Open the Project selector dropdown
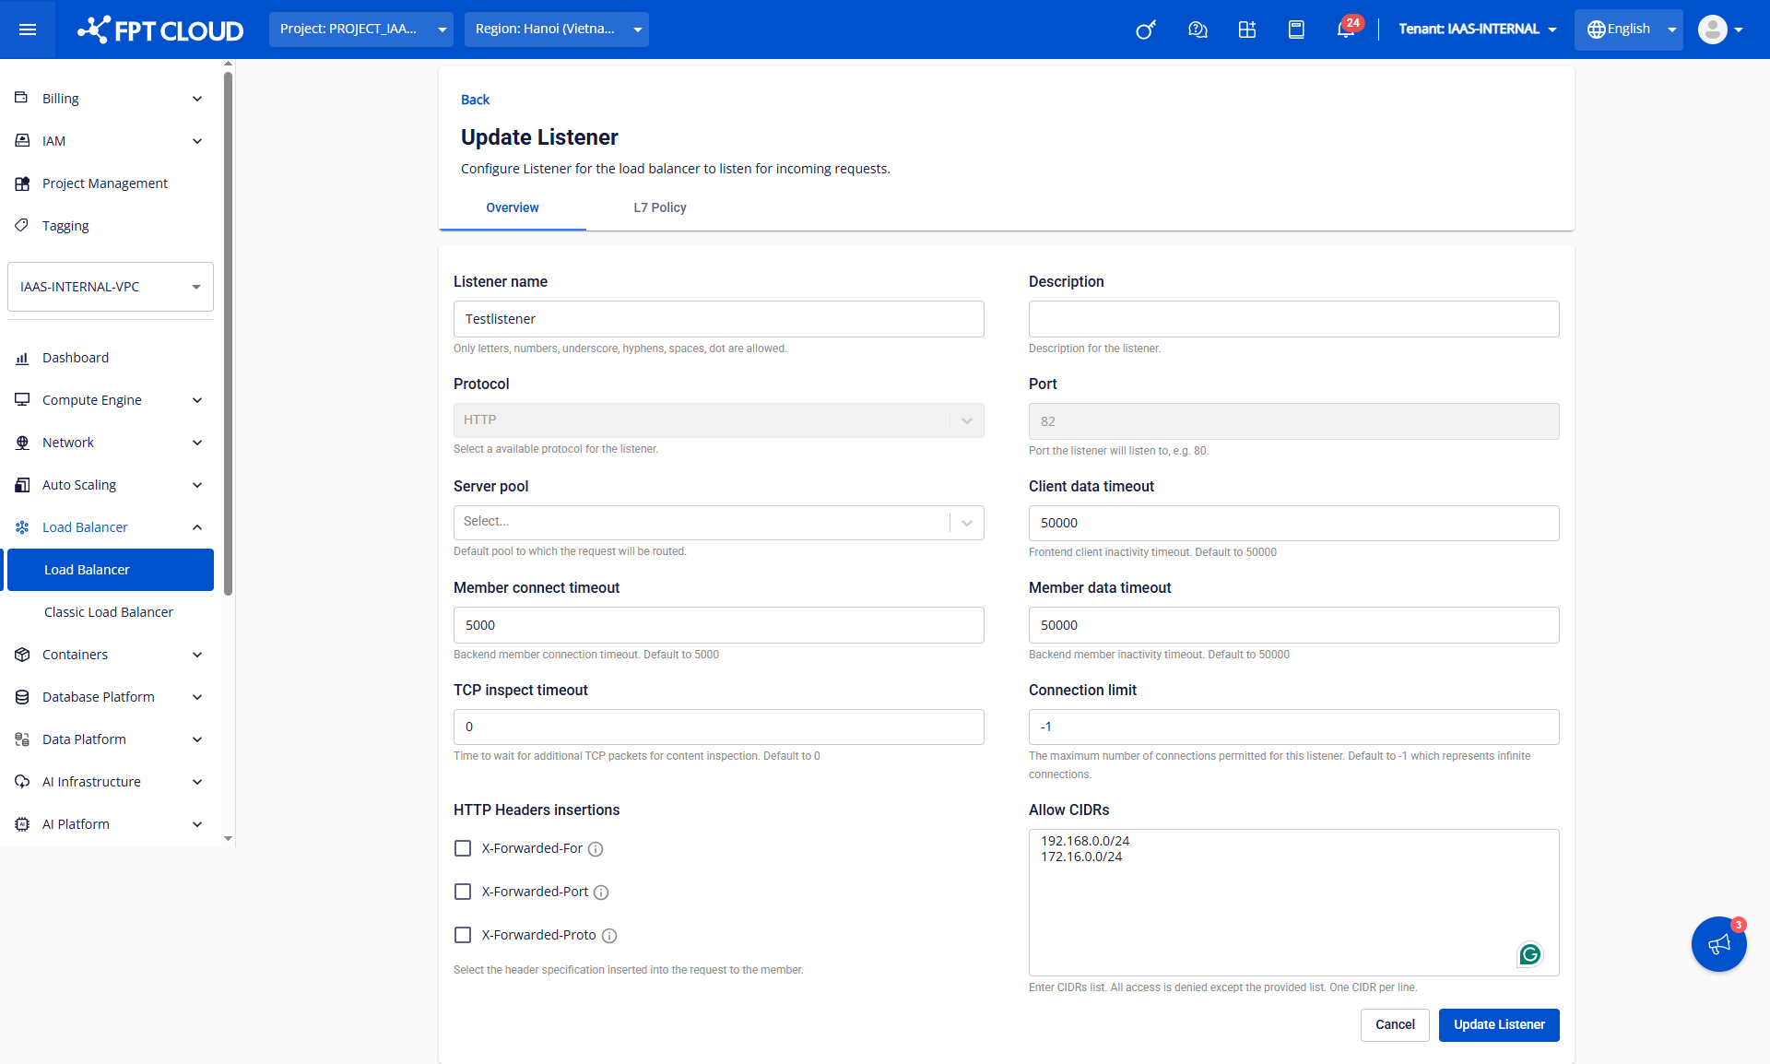 361,30
